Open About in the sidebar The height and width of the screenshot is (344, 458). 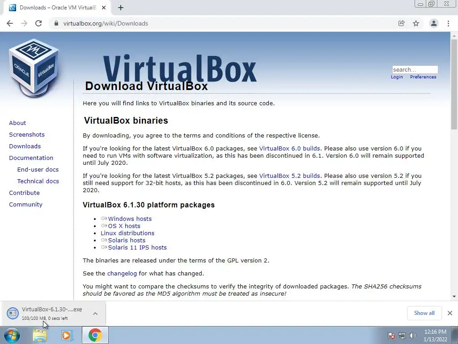[x=17, y=123]
